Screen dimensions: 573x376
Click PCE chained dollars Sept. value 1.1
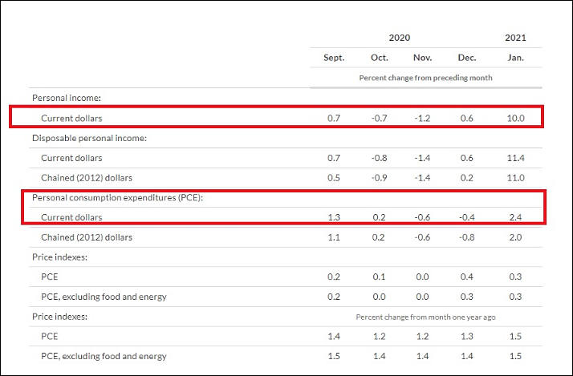334,237
